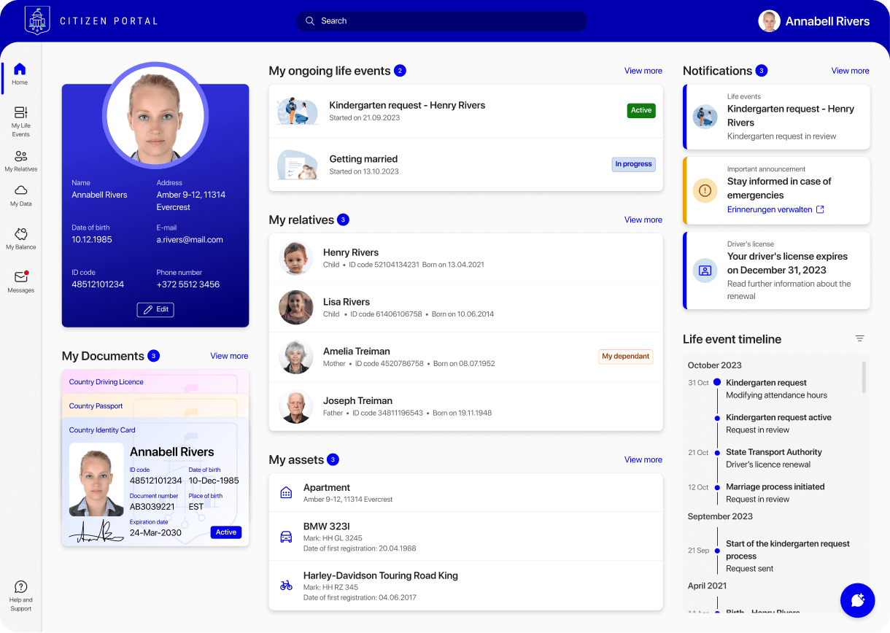View more notifications
The image size is (890, 633).
coord(850,71)
